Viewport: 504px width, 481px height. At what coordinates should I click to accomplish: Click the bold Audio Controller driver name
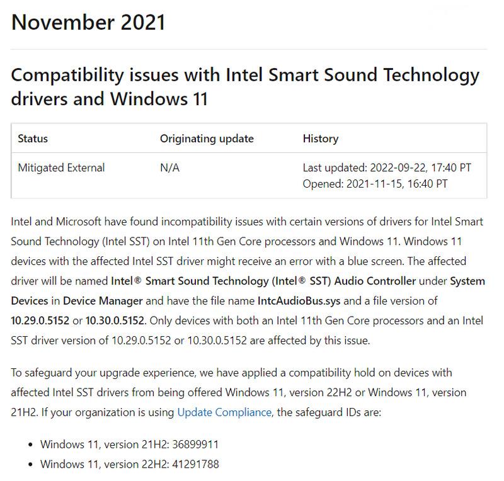(263, 281)
